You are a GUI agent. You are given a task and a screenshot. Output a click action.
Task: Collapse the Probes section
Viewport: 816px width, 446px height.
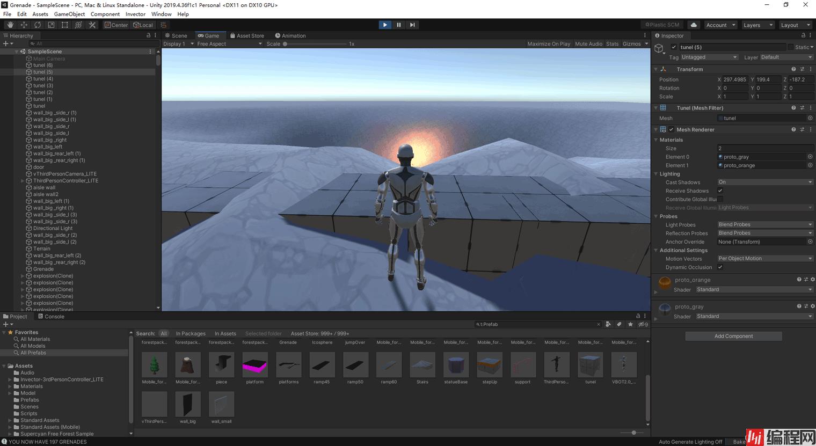click(x=656, y=216)
